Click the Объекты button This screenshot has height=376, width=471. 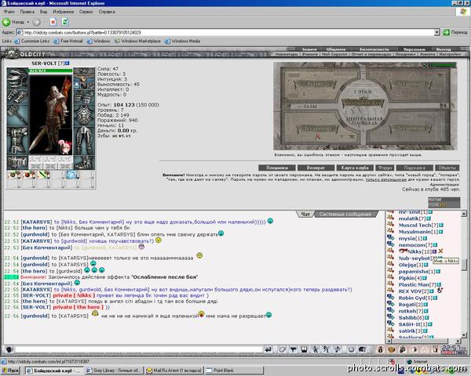coord(447,168)
